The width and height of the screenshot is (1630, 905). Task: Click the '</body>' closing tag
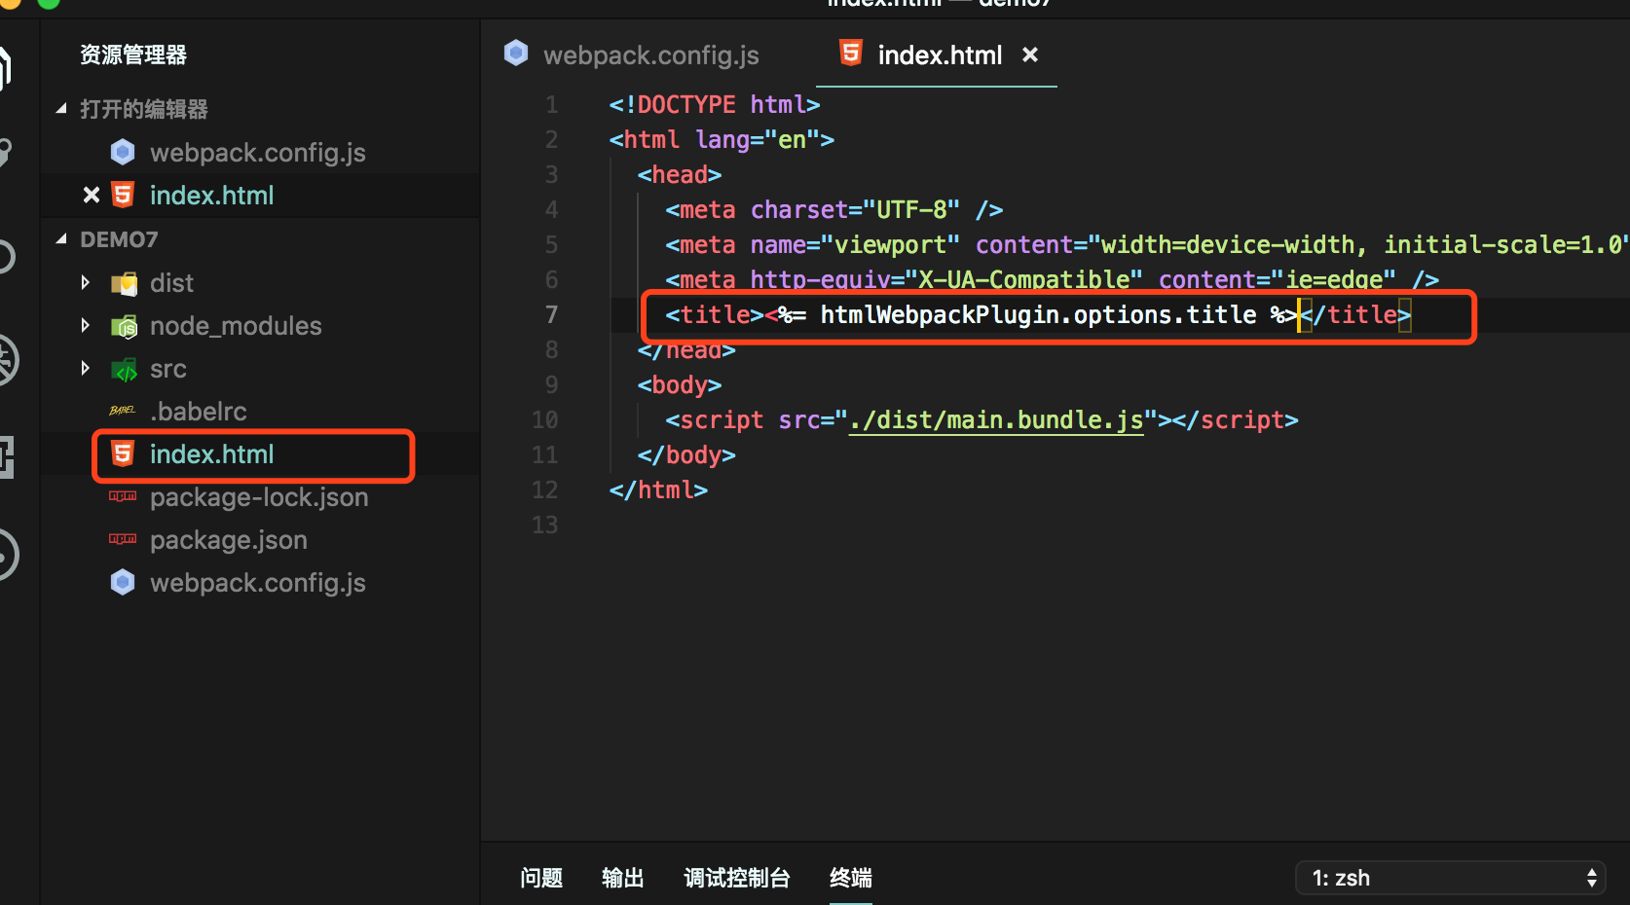point(686,454)
